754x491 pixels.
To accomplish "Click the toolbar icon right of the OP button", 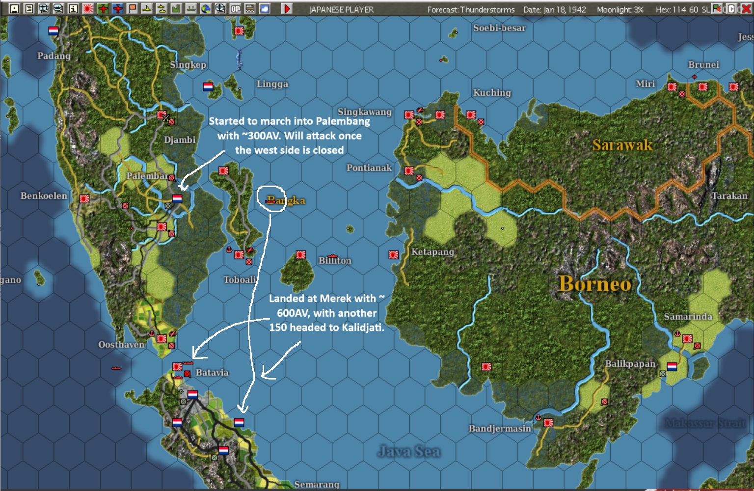I will click(x=250, y=8).
